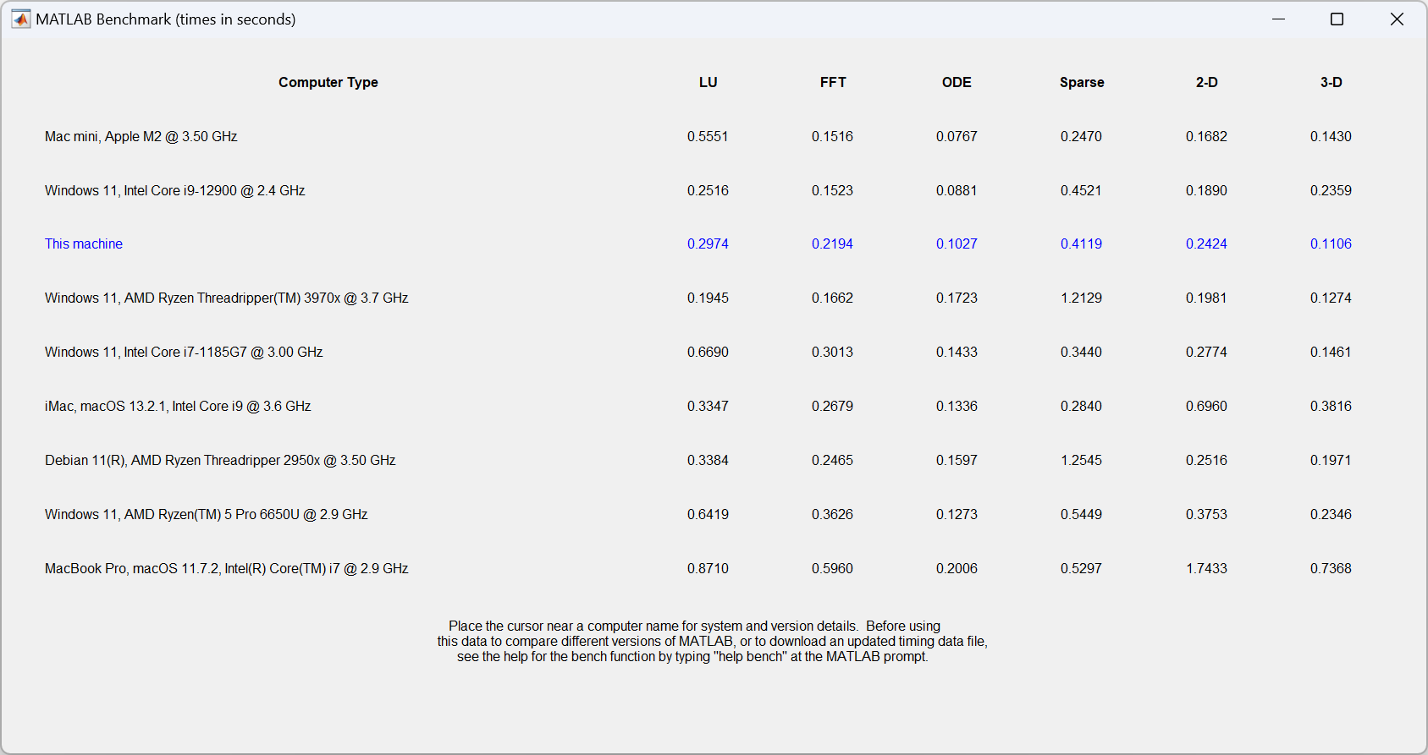Click the FFT column header

[x=833, y=82]
